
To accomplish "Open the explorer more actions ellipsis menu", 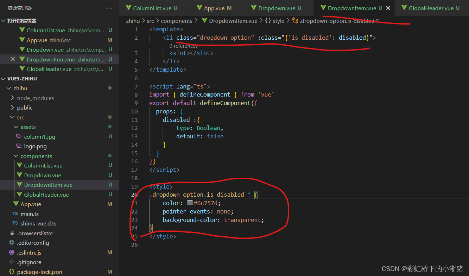I will point(109,7).
